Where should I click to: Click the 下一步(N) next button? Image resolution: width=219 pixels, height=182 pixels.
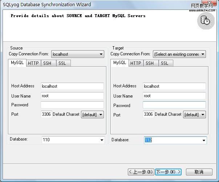click(168, 172)
